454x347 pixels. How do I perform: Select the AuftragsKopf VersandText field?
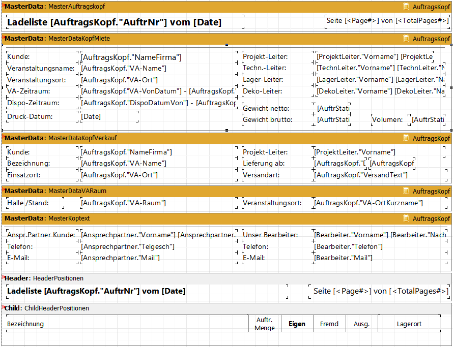(x=380, y=175)
